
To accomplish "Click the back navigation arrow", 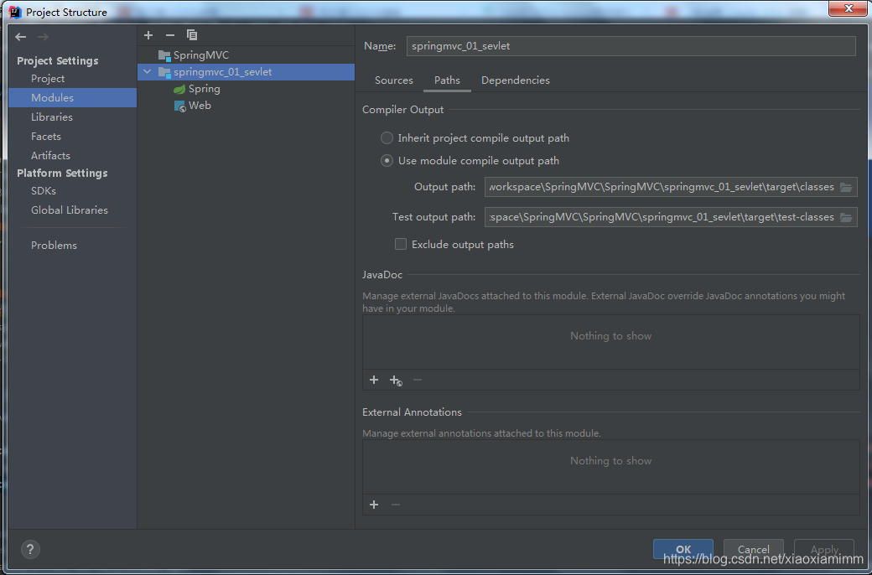I will pos(21,37).
